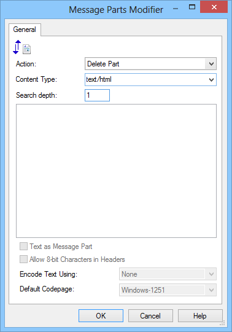This screenshot has width=232, height=332.
Task: Click inside the large empty text area
Action: click(116, 171)
